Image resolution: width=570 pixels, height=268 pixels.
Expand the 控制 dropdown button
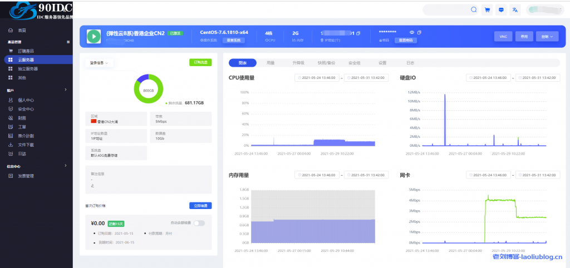[x=548, y=36]
